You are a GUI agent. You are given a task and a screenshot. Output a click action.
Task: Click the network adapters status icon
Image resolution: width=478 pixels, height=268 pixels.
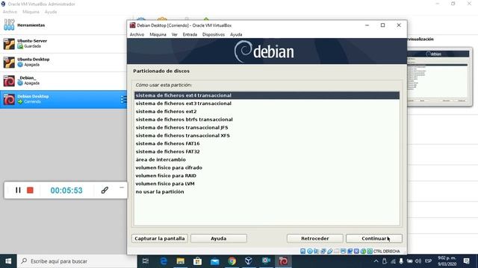click(x=323, y=252)
